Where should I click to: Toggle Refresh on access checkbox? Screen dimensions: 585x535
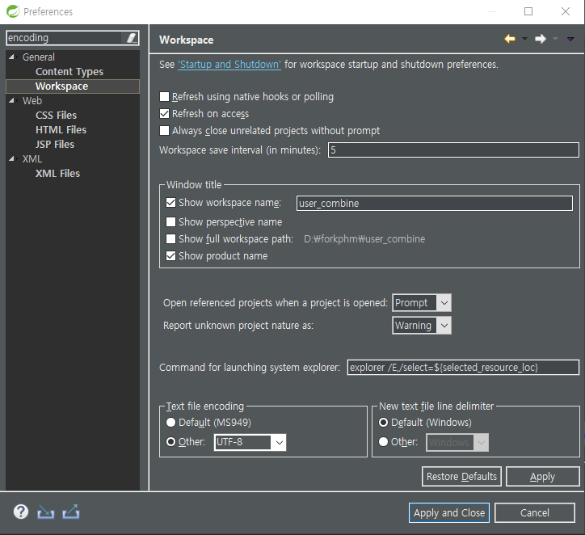(164, 113)
